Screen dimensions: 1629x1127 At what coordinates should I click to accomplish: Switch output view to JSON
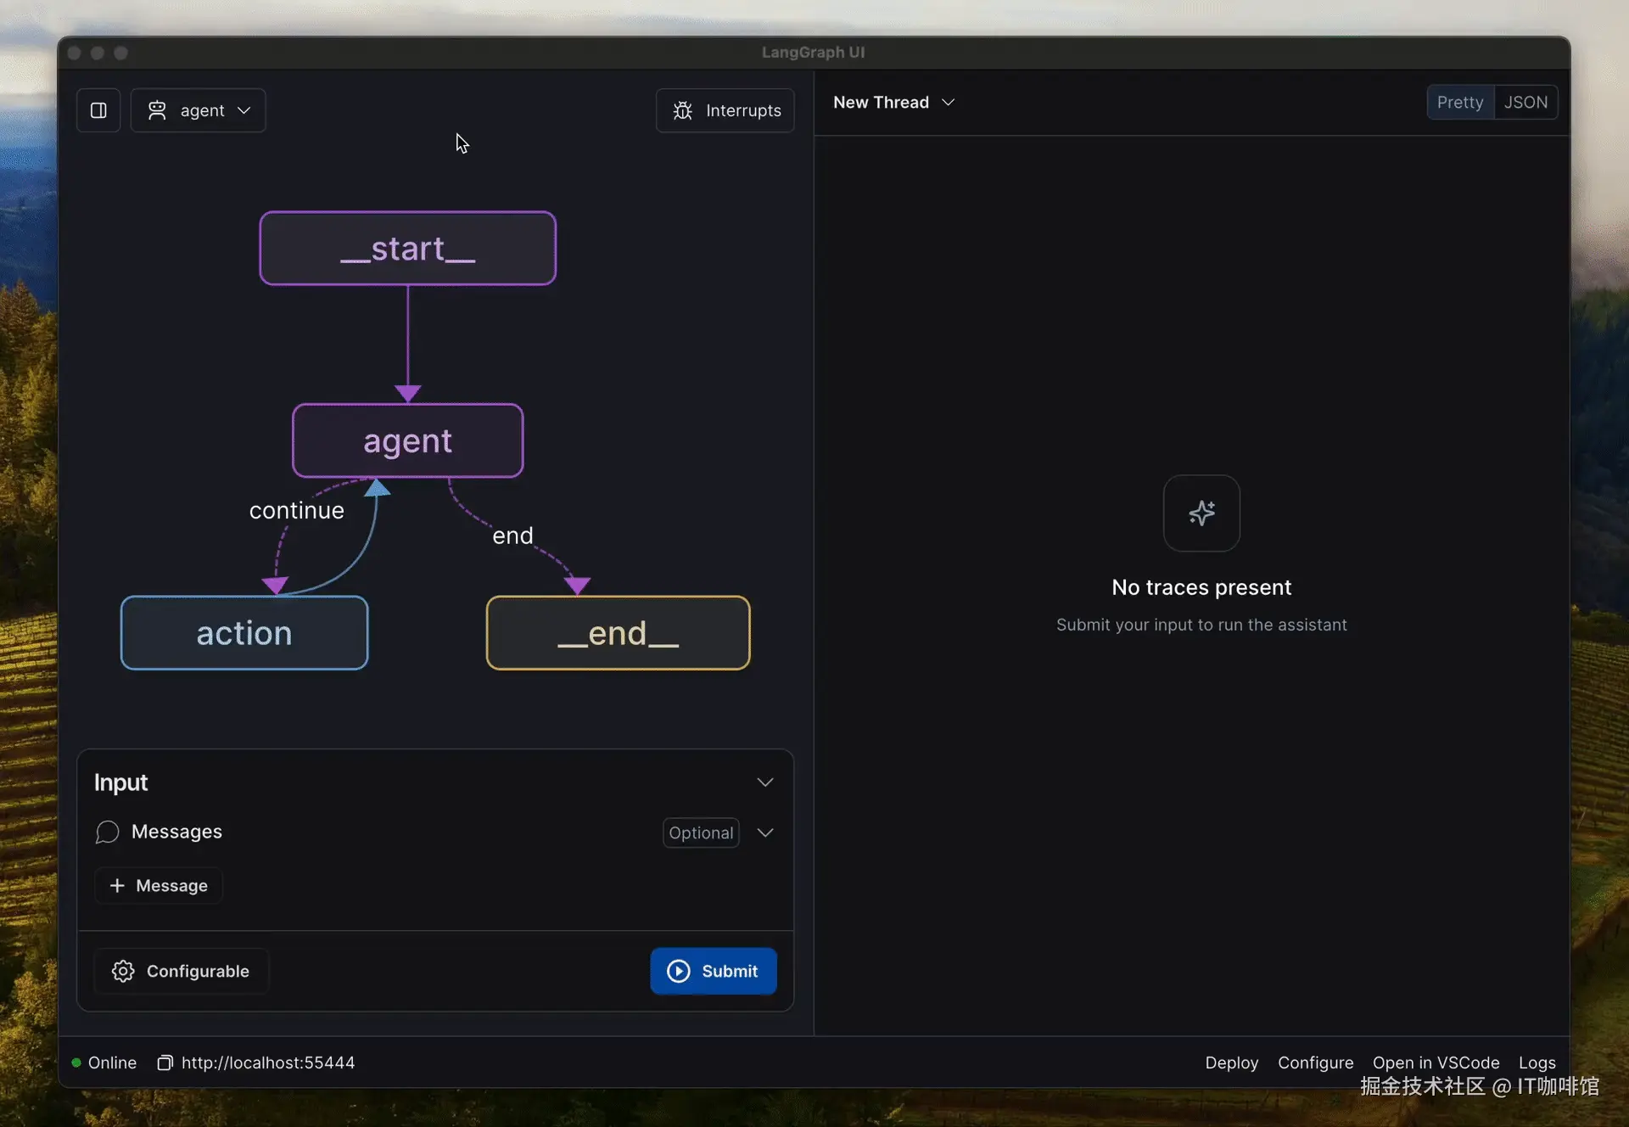(1525, 103)
